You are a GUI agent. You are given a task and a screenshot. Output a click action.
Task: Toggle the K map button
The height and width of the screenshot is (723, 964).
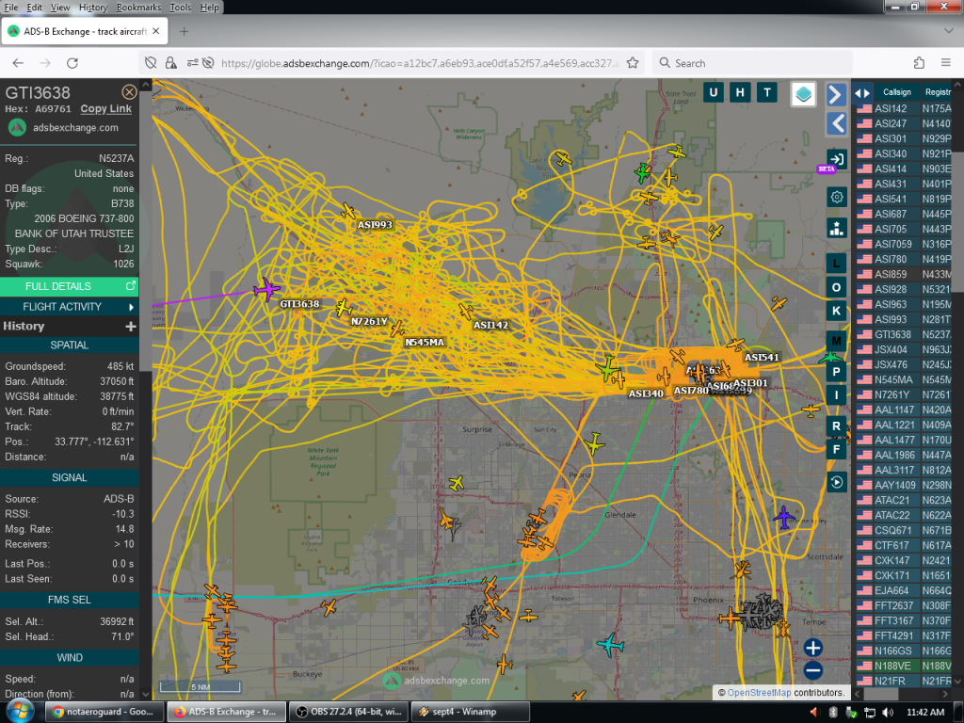pyautogui.click(x=836, y=311)
